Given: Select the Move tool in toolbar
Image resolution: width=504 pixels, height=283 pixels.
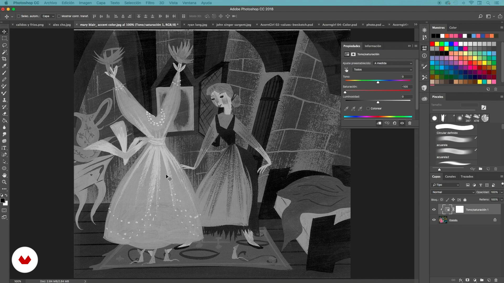Looking at the screenshot, I should point(4,32).
